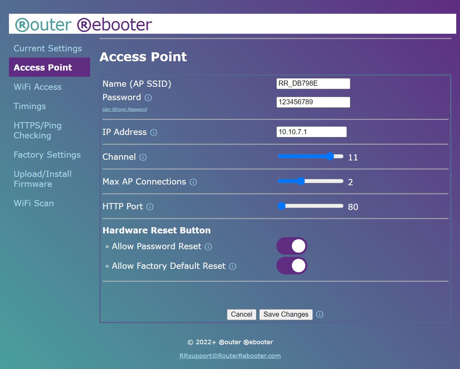
Task: Click the Channel slider handle
Action: click(x=330, y=156)
